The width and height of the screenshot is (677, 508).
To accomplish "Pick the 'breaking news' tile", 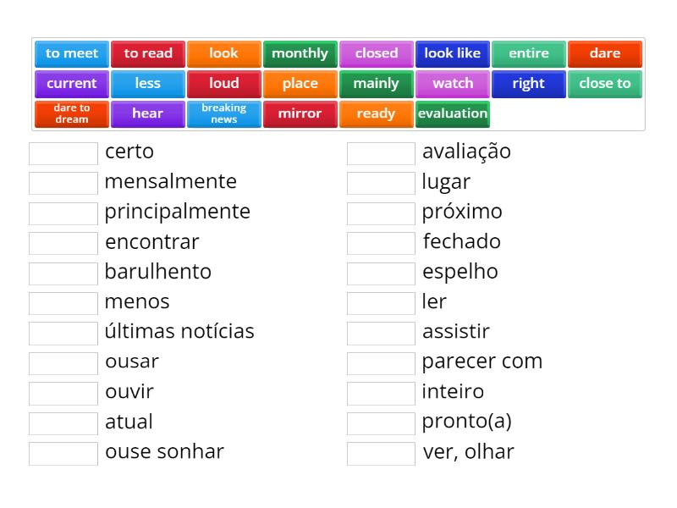I will (224, 113).
